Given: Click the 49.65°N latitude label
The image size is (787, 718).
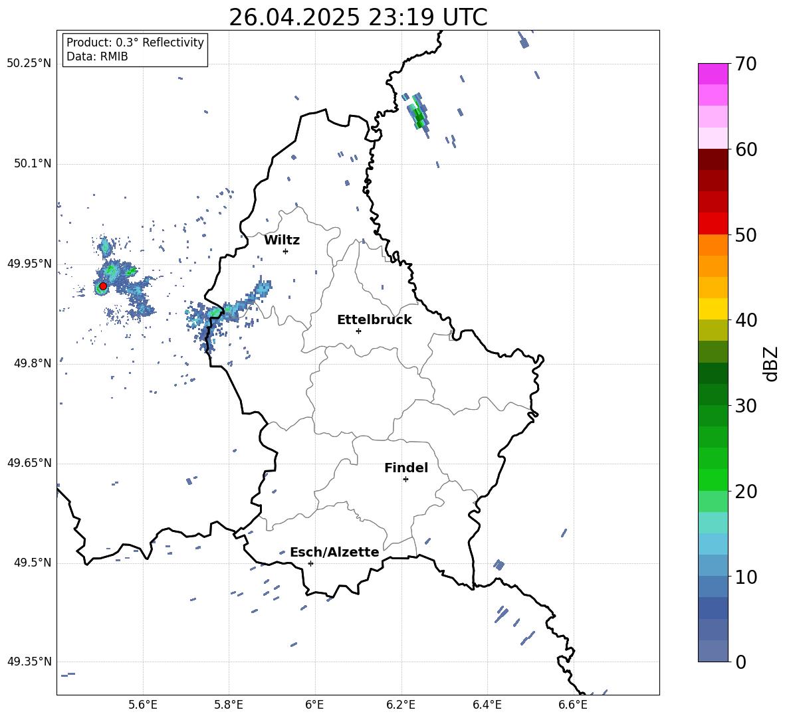Looking at the screenshot, I should pyautogui.click(x=29, y=463).
